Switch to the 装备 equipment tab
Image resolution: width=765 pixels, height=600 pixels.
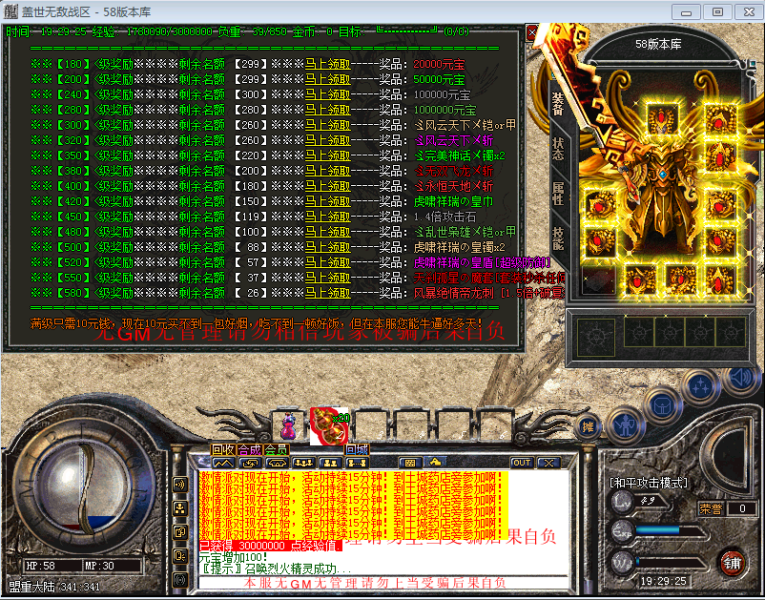pyautogui.click(x=558, y=104)
